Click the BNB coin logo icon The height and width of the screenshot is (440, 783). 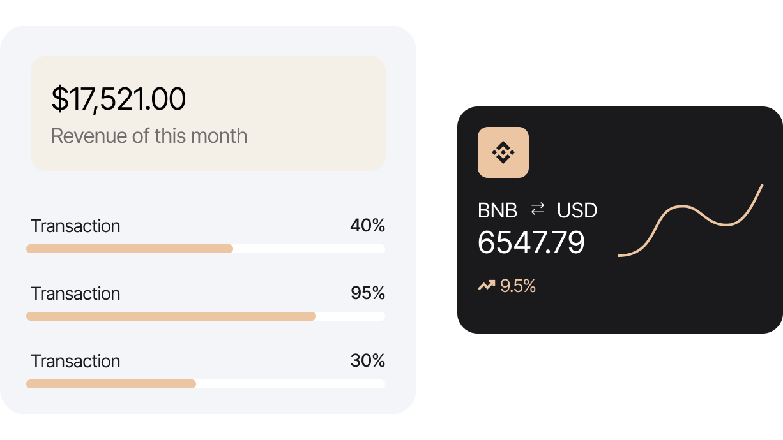point(503,152)
